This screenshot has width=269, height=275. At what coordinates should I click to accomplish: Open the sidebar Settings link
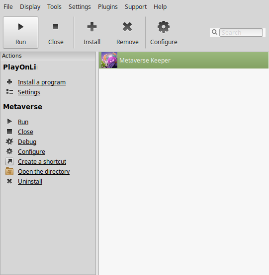(x=29, y=92)
